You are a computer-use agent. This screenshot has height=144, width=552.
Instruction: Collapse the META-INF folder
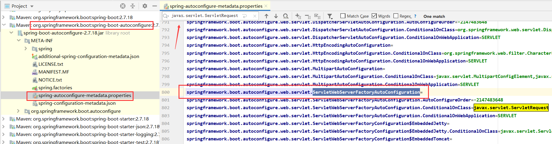pyautogui.click(x=19, y=40)
